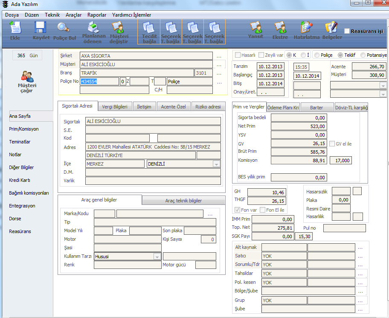Enable the Reasürans işi checkbox

[347, 31]
